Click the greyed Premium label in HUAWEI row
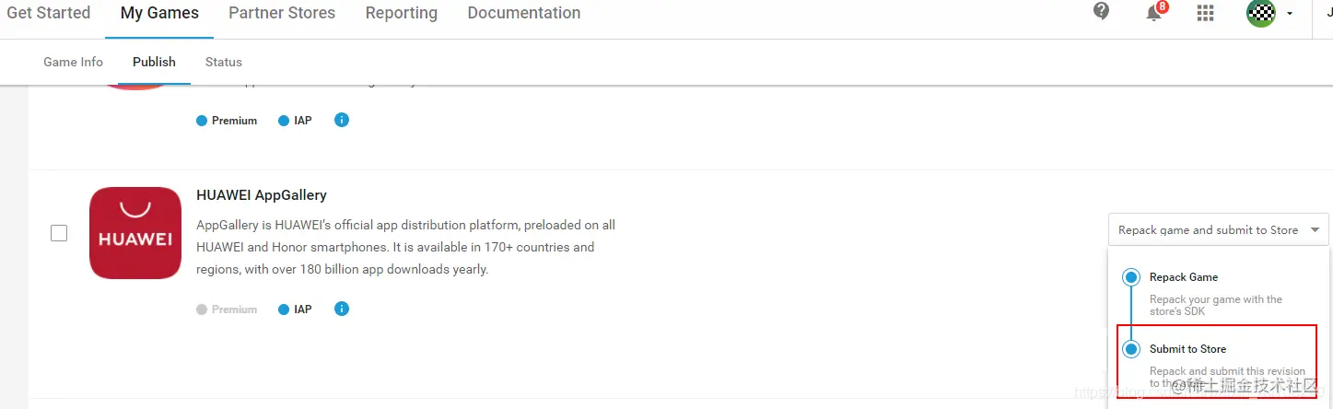This screenshot has height=409, width=1333. click(234, 310)
